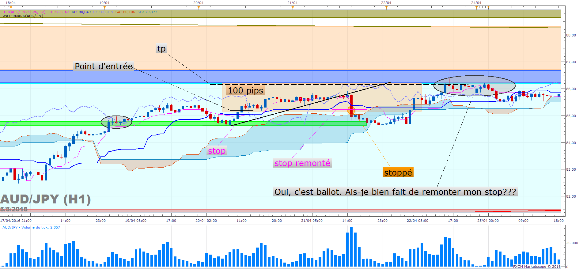The width and height of the screenshot is (583, 269).
Task: Select the 'Point d'entrée' text label
Action: (x=104, y=66)
